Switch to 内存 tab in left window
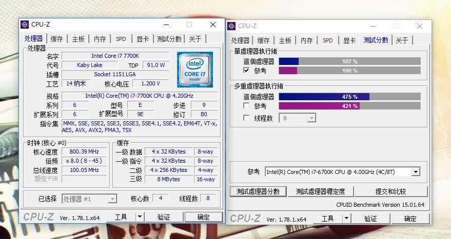 coord(100,39)
